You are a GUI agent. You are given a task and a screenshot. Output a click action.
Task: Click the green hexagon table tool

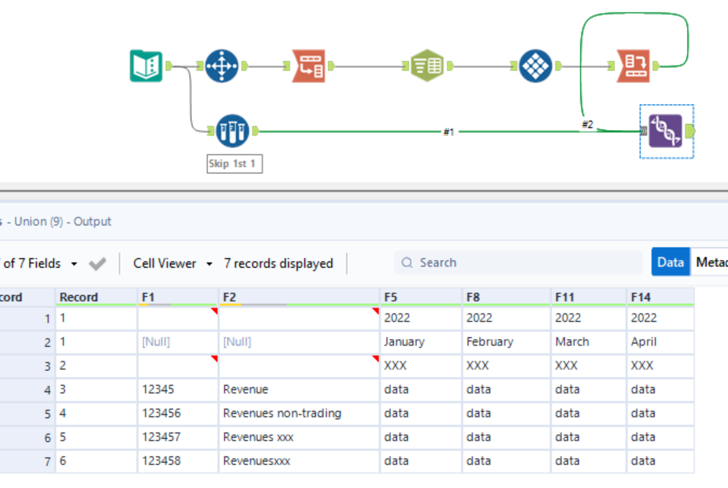427,66
